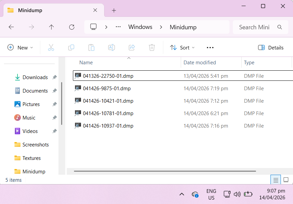Open Documents in the sidebar

[x=35, y=91]
